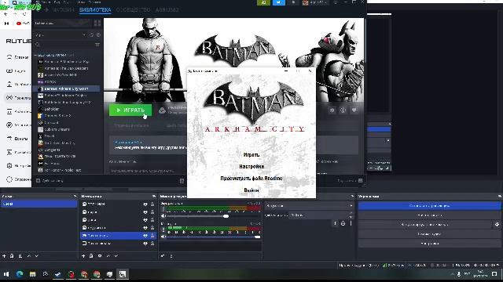Move source up arrow in Sources toolbar
Screen dimensions: 503x282
point(108,256)
